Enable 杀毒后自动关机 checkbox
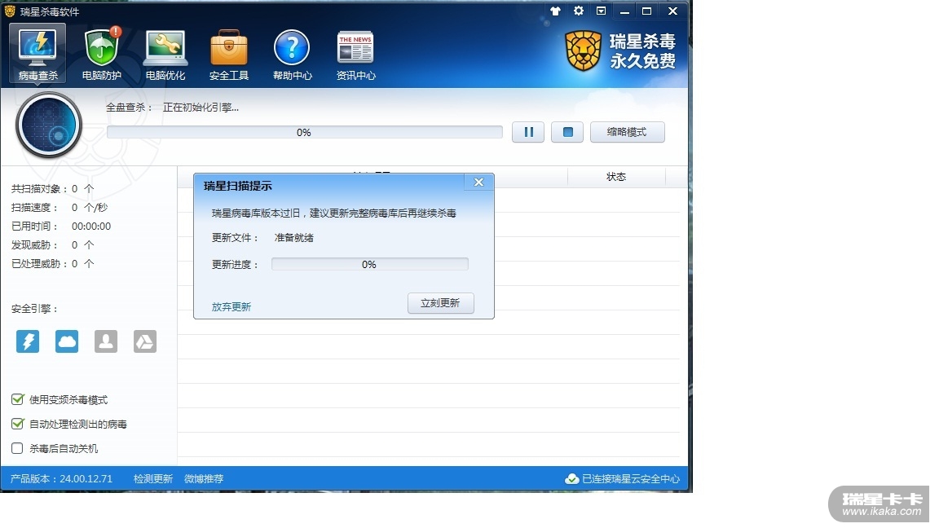This screenshot has height=528, width=939. (x=17, y=448)
